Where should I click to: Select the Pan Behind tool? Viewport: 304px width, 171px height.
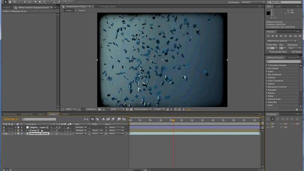(x=29, y=2)
